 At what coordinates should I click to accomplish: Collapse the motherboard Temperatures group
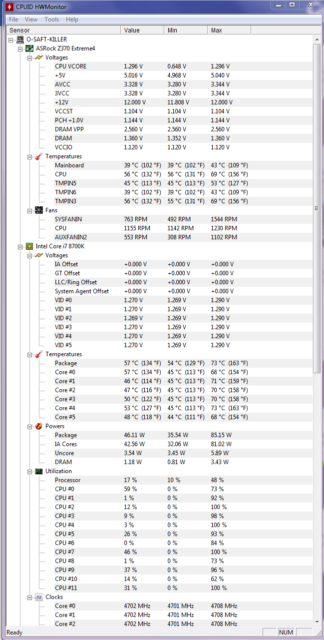point(29,156)
